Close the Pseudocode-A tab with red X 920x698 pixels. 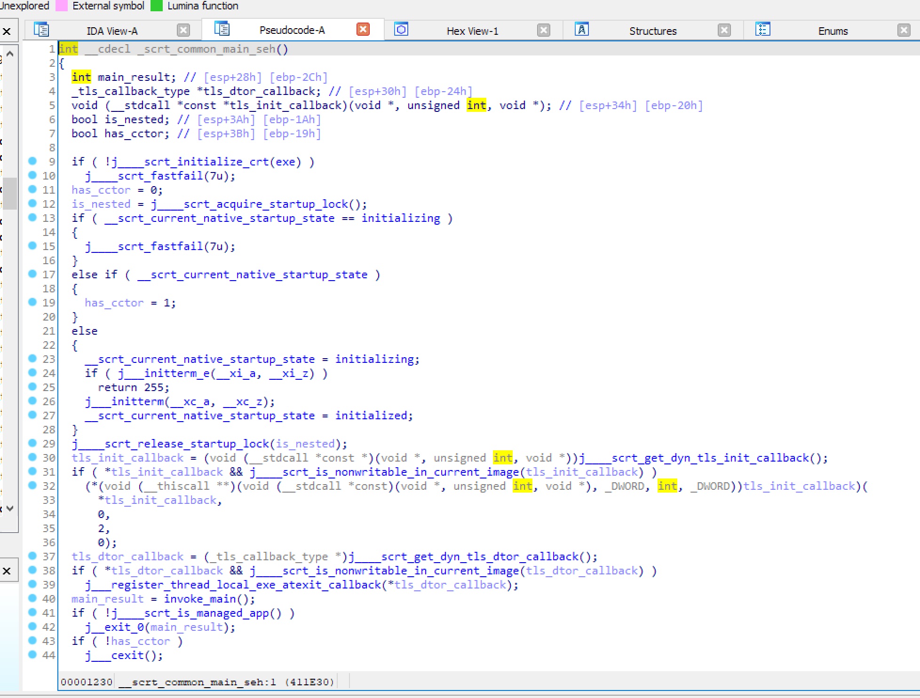[x=363, y=30]
